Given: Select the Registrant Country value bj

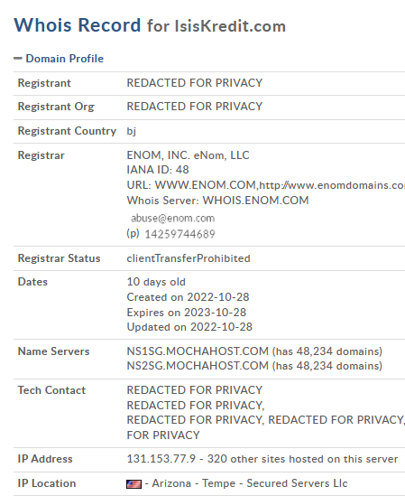Looking at the screenshot, I should coord(132,131).
